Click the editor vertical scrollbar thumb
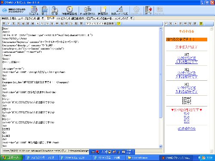This screenshot has width=215, height=161. tap(161, 74)
